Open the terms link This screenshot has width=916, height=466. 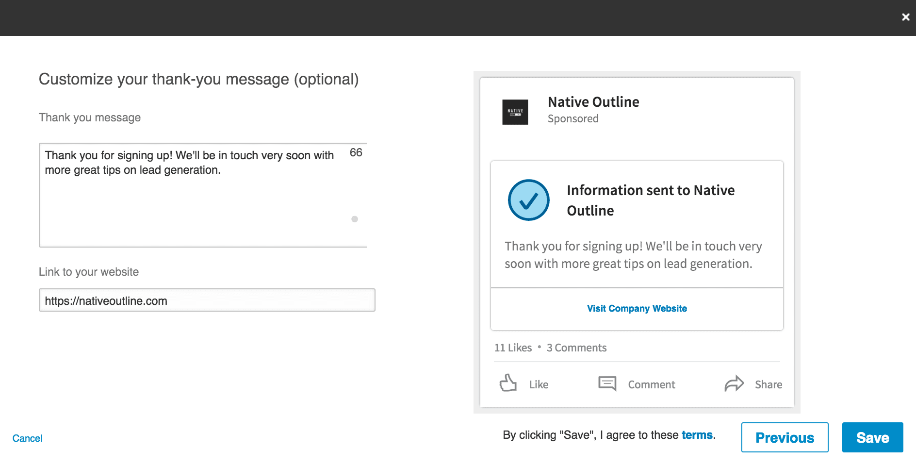coord(697,435)
